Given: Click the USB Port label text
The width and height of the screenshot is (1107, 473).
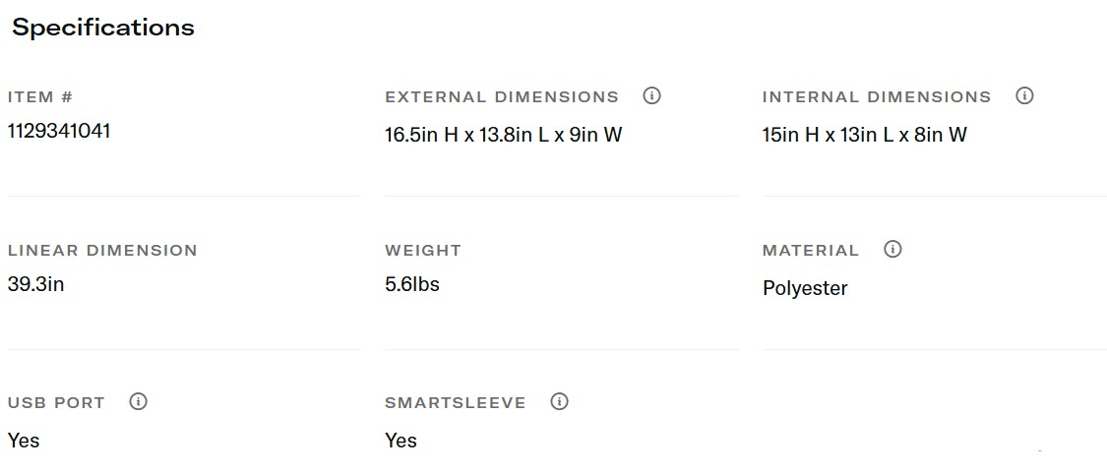Looking at the screenshot, I should tap(56, 403).
